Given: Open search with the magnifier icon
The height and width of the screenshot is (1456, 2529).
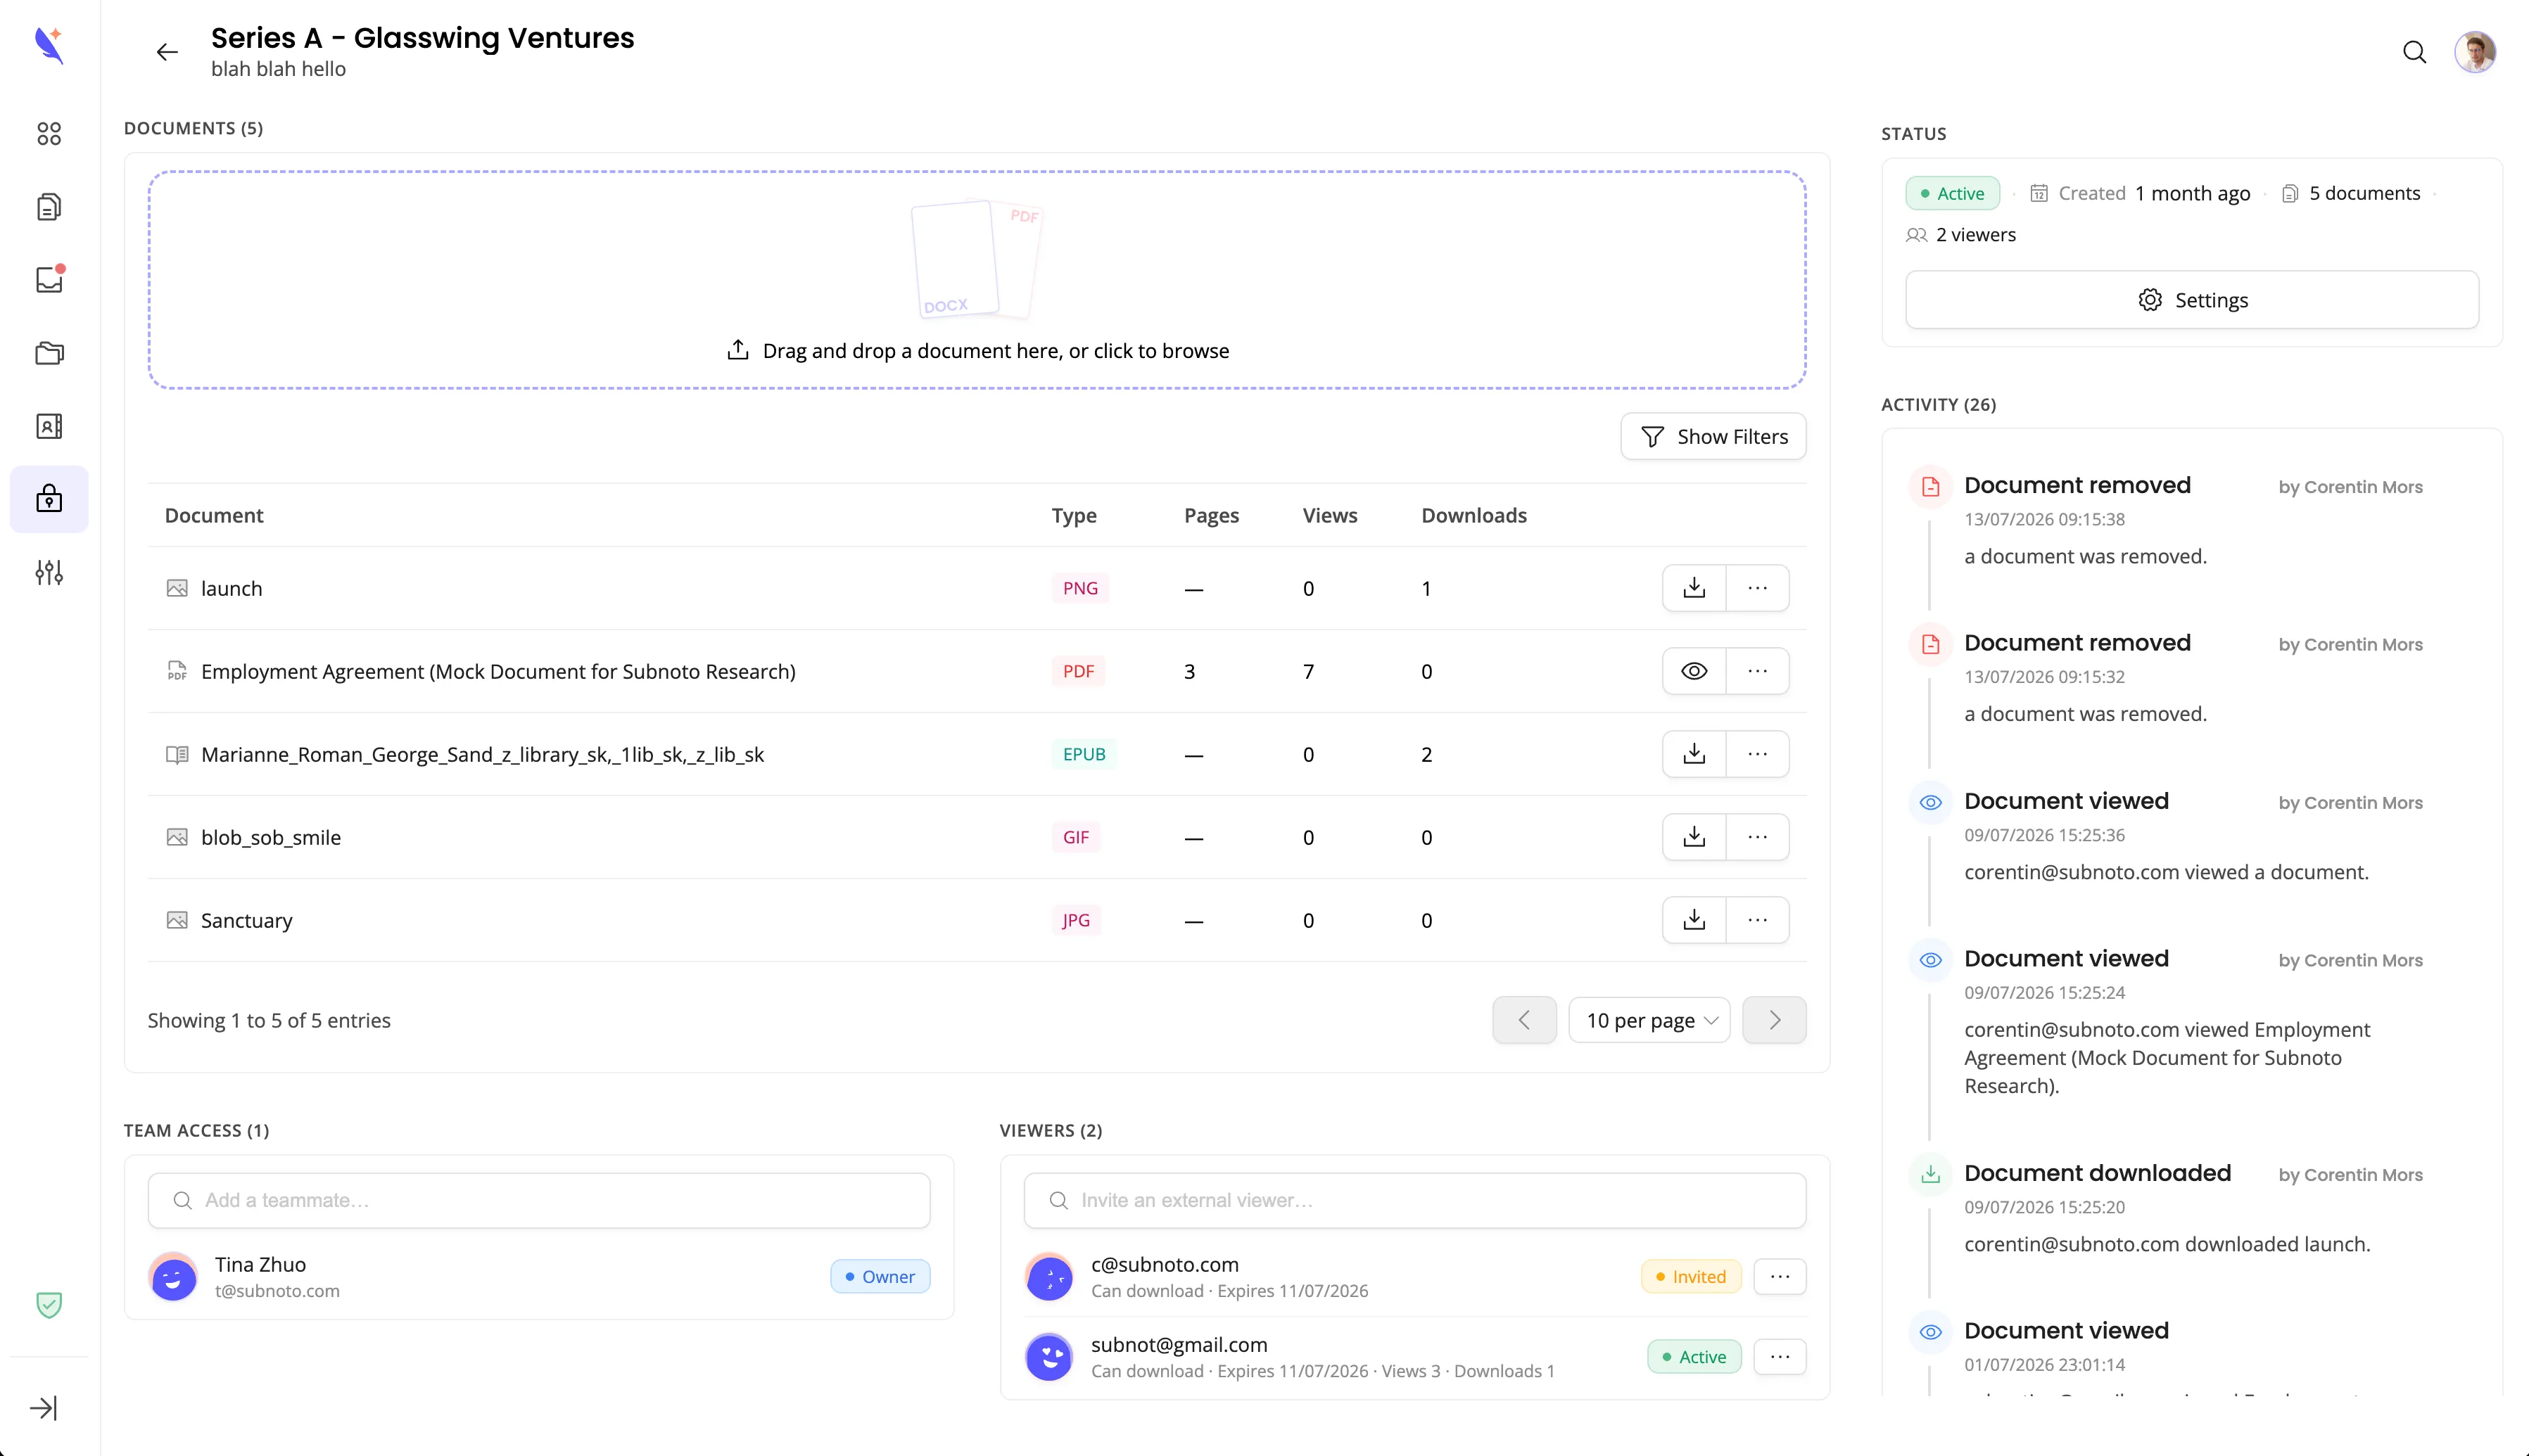Looking at the screenshot, I should 2414,52.
